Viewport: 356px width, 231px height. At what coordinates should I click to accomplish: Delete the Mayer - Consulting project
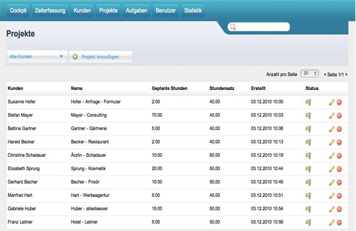[339, 115]
